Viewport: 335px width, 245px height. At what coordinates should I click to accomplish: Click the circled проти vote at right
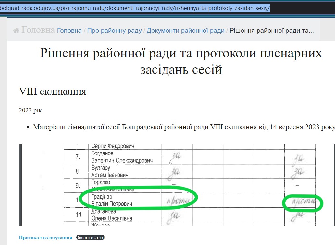coord(303,202)
